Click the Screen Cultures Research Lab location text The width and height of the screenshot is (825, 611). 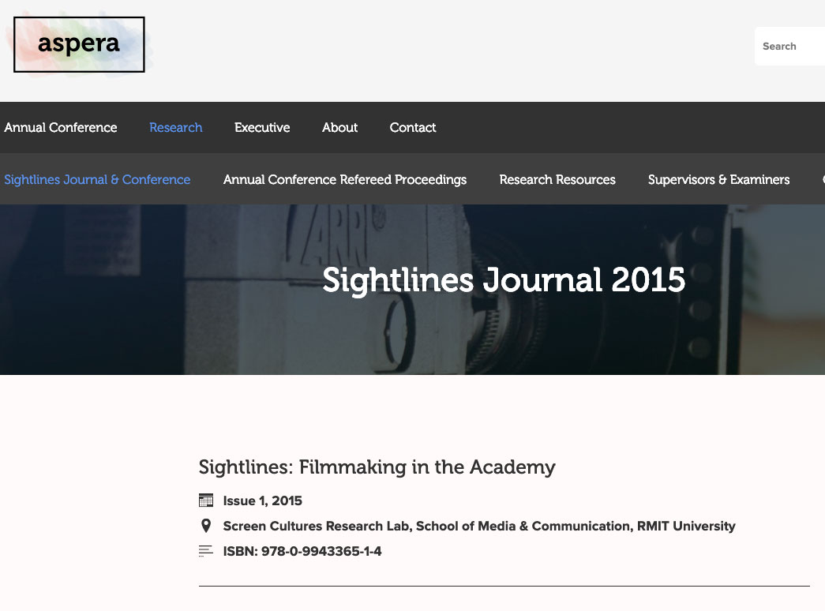tap(479, 526)
